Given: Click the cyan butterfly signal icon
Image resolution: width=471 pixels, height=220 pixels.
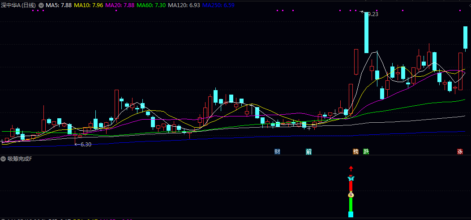Looking at the screenshot, I should (x=351, y=178).
